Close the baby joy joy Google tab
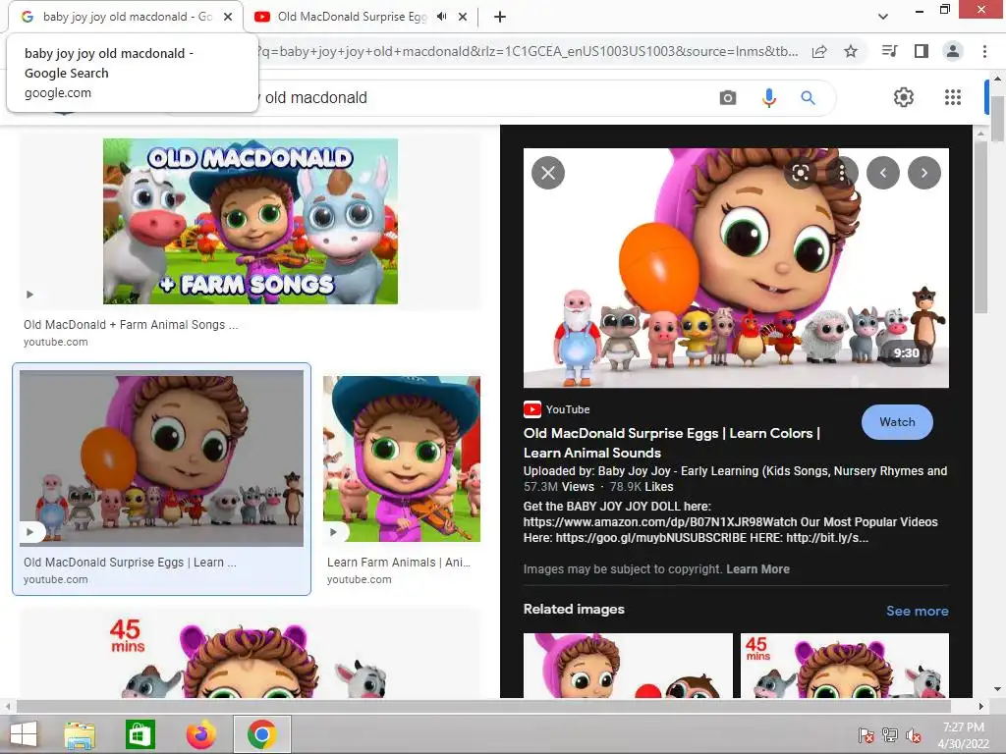Viewport: 1006px width, 754px height. tap(228, 18)
